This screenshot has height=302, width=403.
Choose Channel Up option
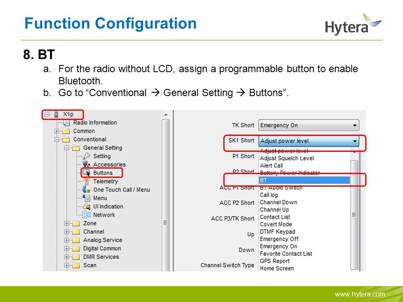coord(274,210)
